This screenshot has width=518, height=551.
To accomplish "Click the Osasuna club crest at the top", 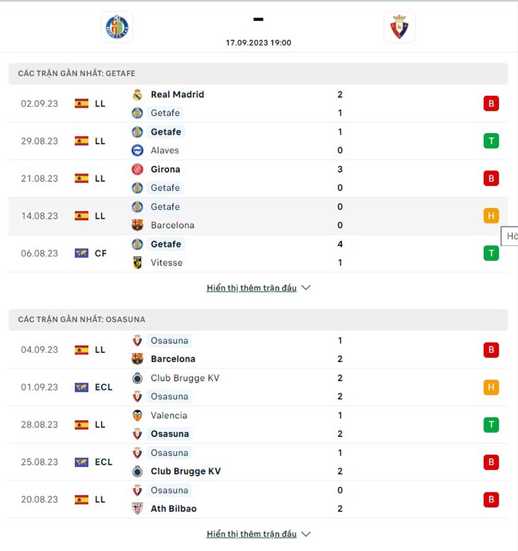I will (400, 27).
